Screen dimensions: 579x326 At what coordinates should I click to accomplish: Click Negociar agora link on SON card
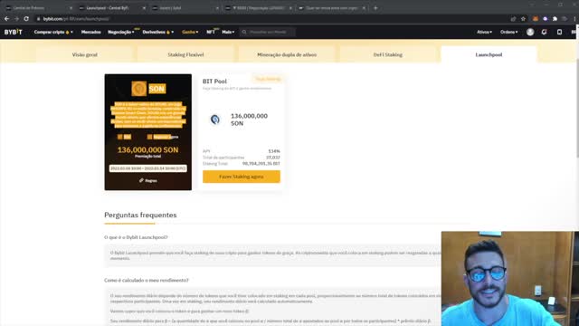point(163,137)
